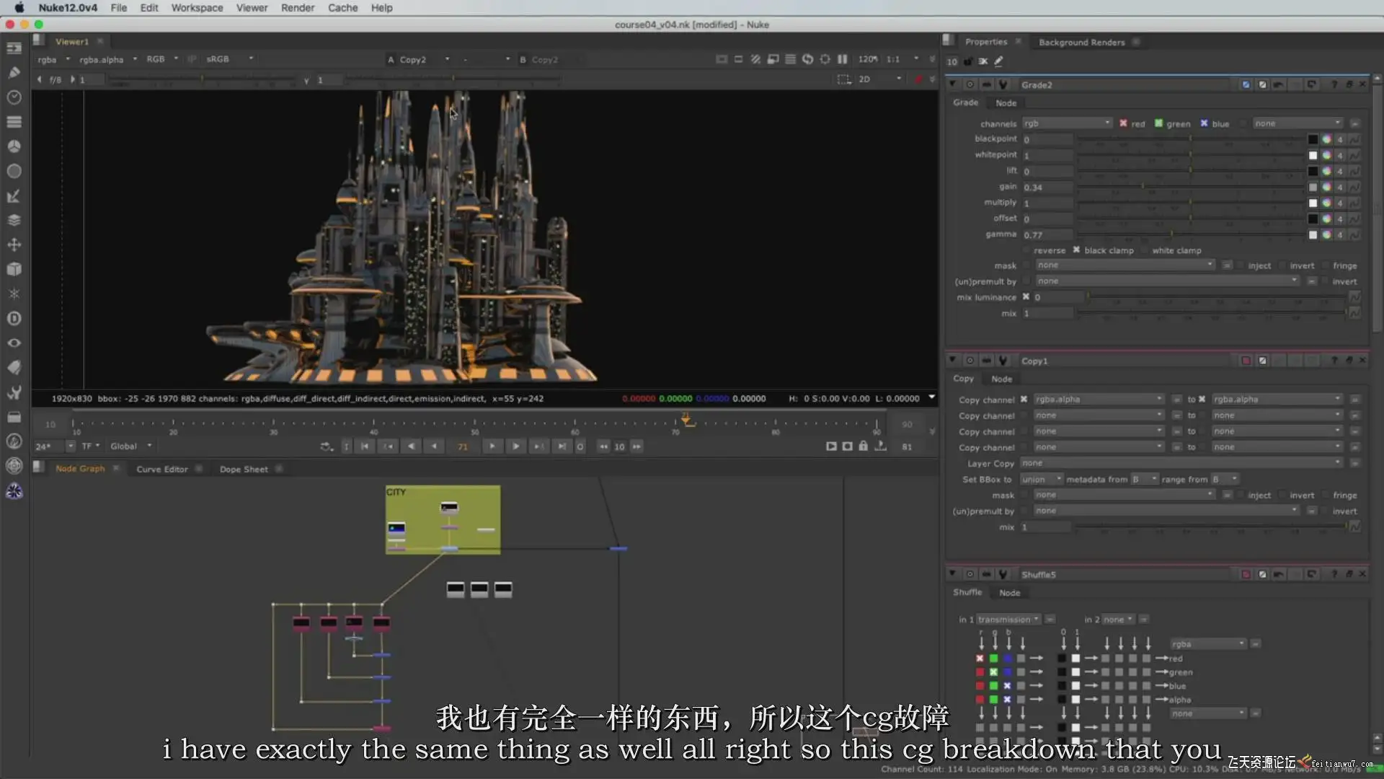Viewport: 1384px width, 779px height.
Task: Open the Node tab in Copy1 panel
Action: (x=1001, y=379)
